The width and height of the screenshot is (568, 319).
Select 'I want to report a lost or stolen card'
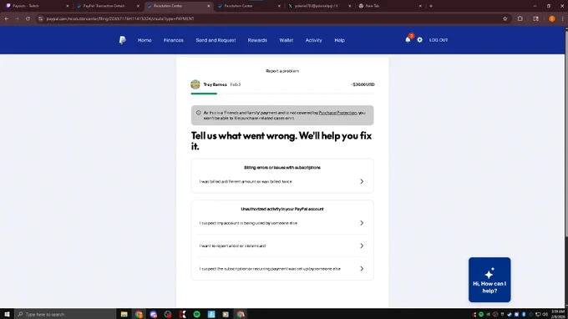coord(232,246)
